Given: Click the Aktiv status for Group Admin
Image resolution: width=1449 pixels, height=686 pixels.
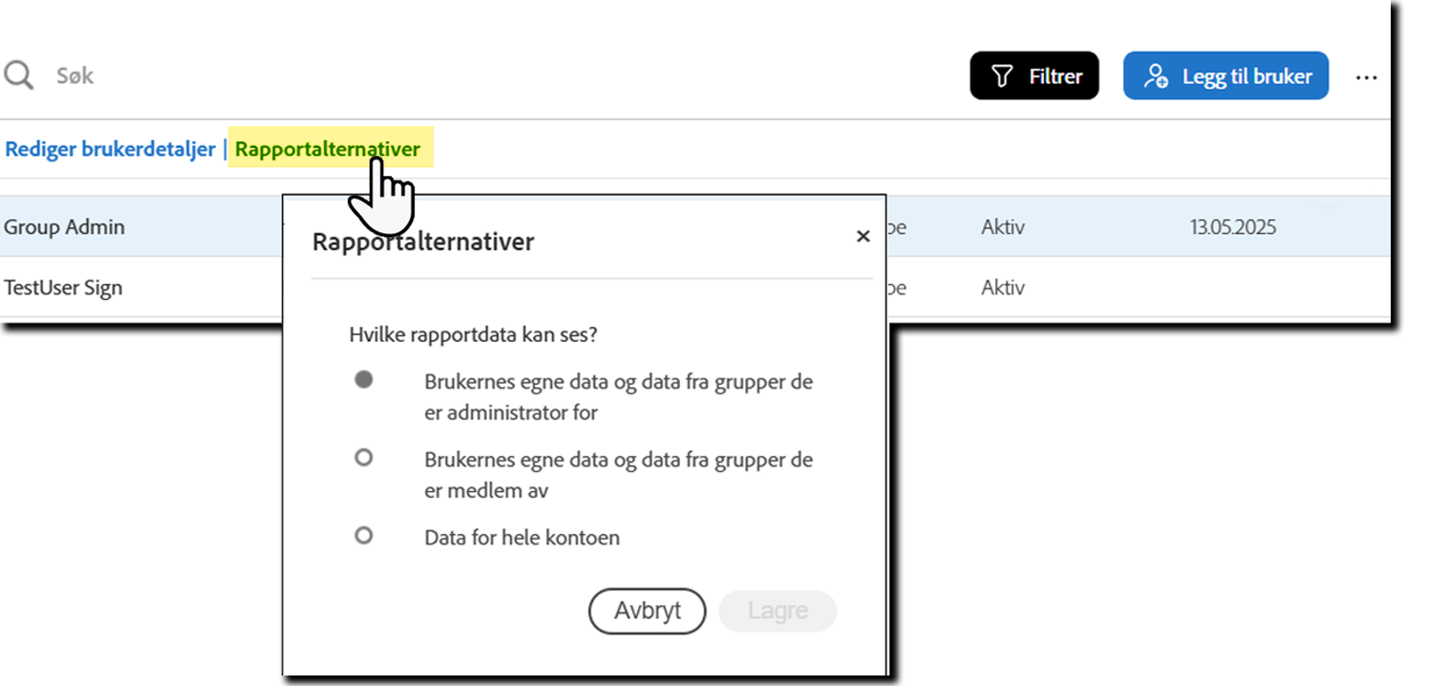Looking at the screenshot, I should pos(1002,226).
